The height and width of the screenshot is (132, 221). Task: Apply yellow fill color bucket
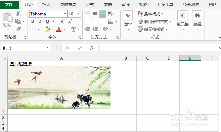pyautogui.click(x=47, y=29)
